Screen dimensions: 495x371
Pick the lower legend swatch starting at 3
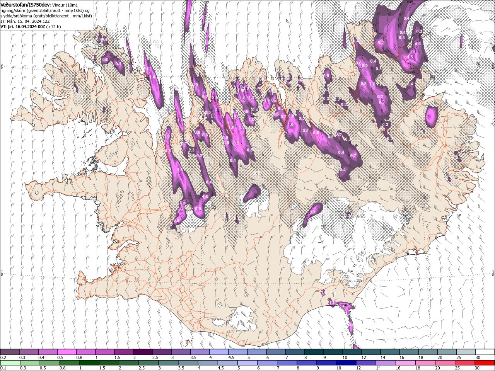pos(168,363)
